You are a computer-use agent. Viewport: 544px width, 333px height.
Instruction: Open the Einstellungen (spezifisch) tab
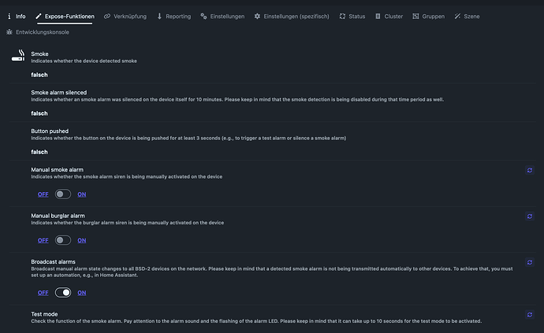[x=292, y=17]
